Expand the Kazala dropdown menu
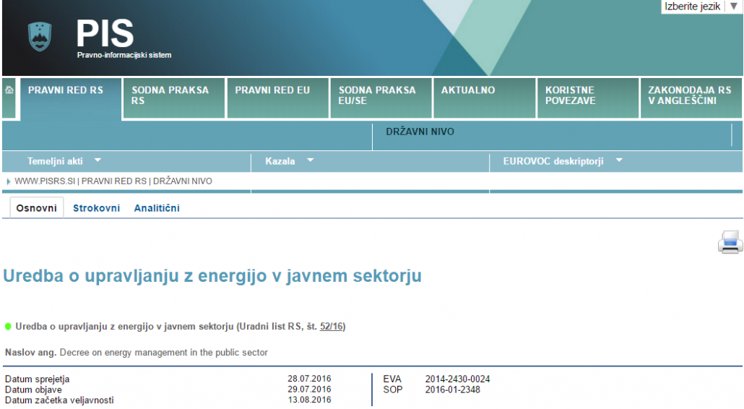Viewport: 744px width, 409px height. coord(289,161)
